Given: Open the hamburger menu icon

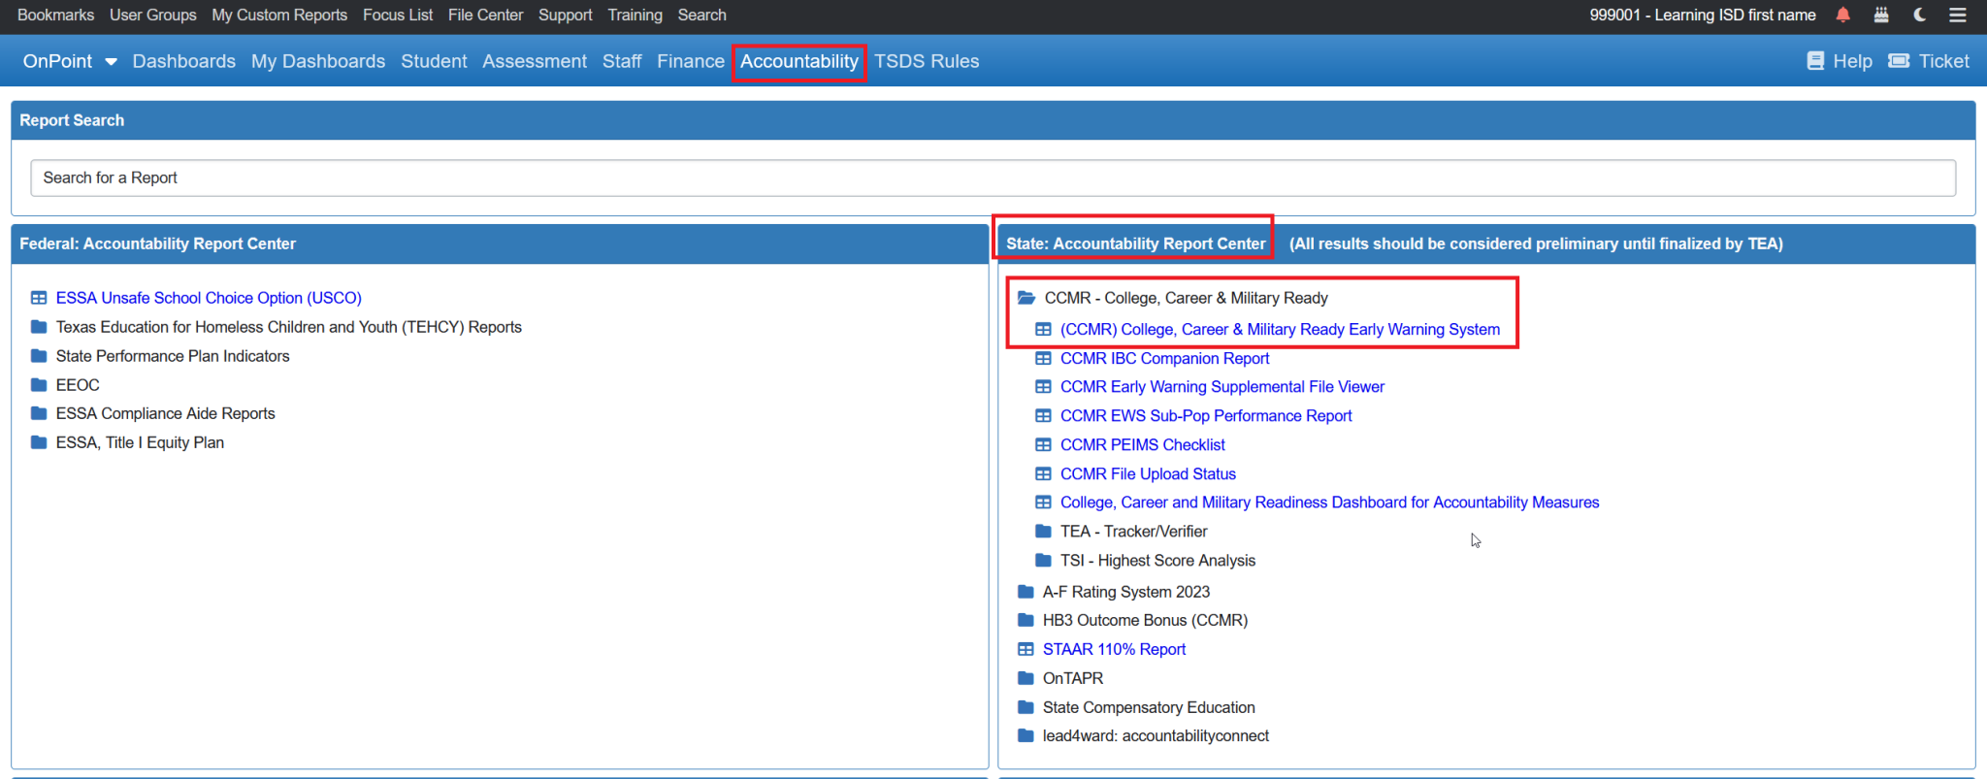Looking at the screenshot, I should [1958, 15].
